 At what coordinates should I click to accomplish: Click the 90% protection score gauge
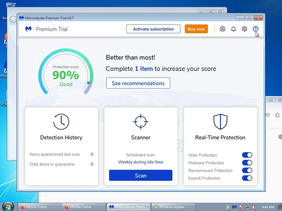[66, 71]
